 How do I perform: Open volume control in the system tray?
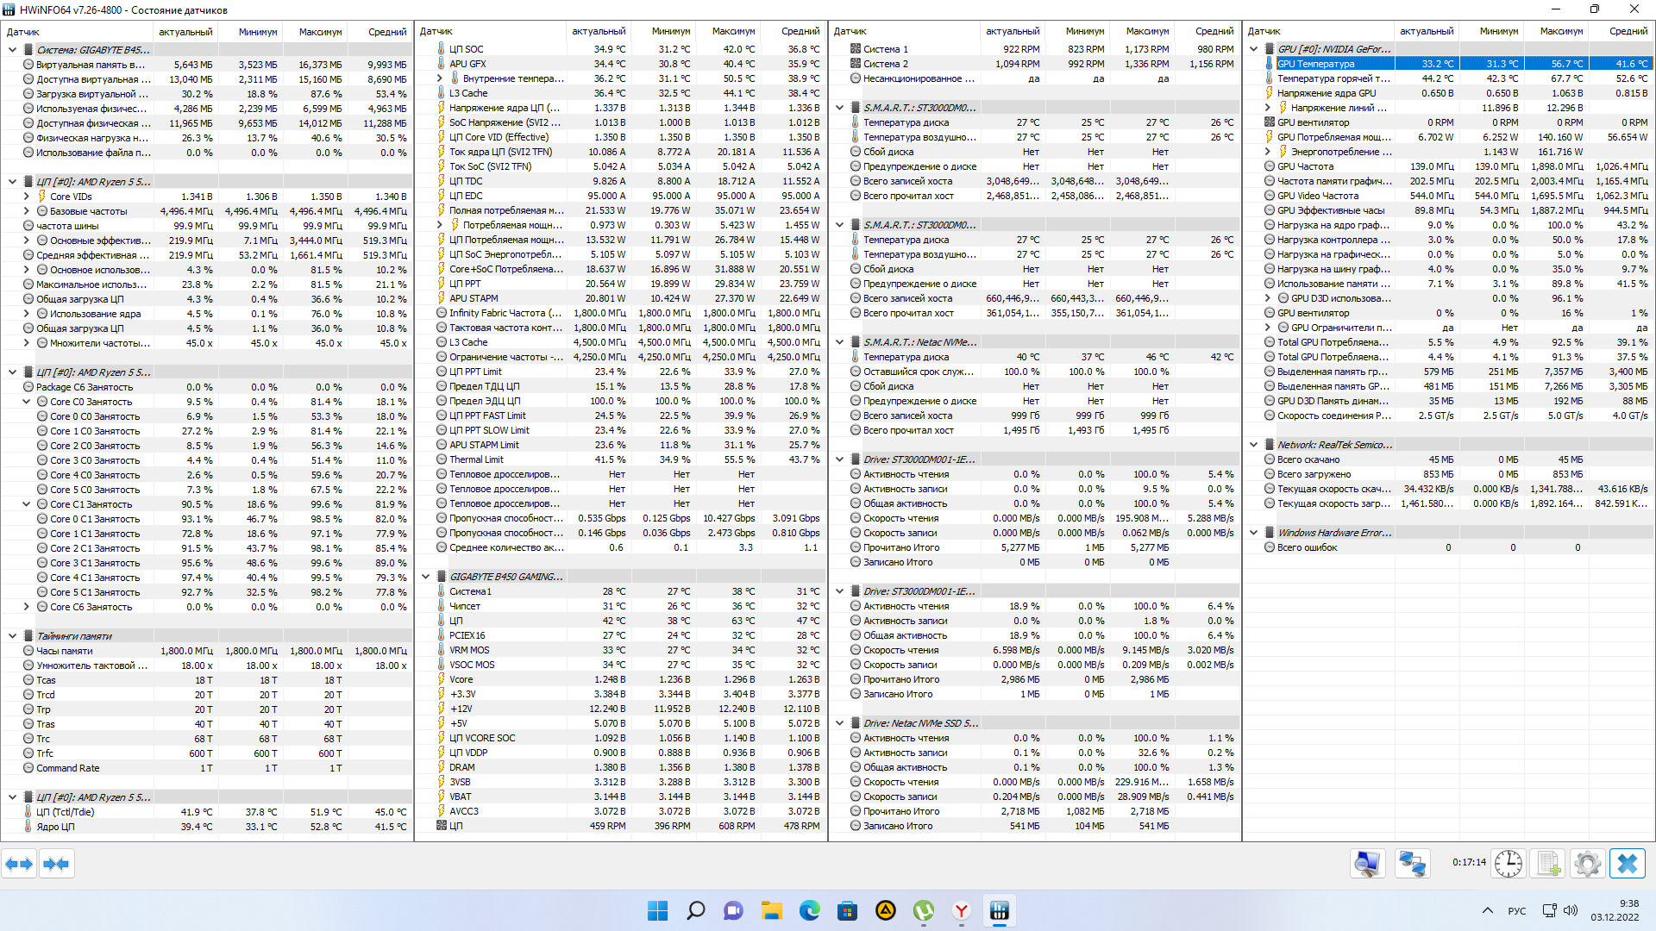point(1571,910)
